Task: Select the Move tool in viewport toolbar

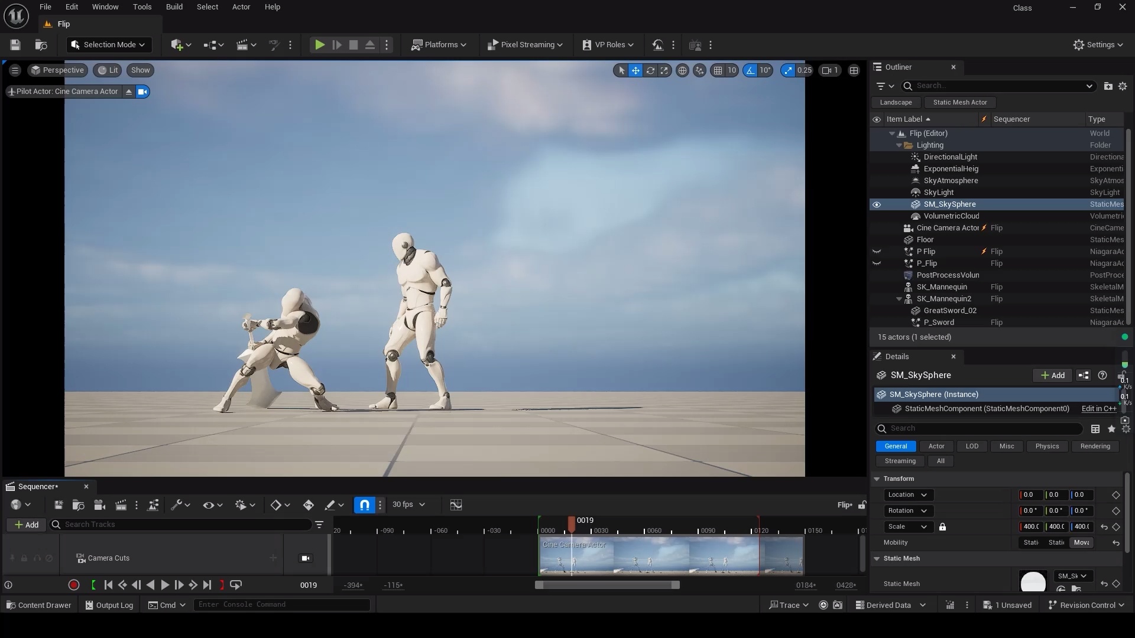Action: pyautogui.click(x=635, y=70)
